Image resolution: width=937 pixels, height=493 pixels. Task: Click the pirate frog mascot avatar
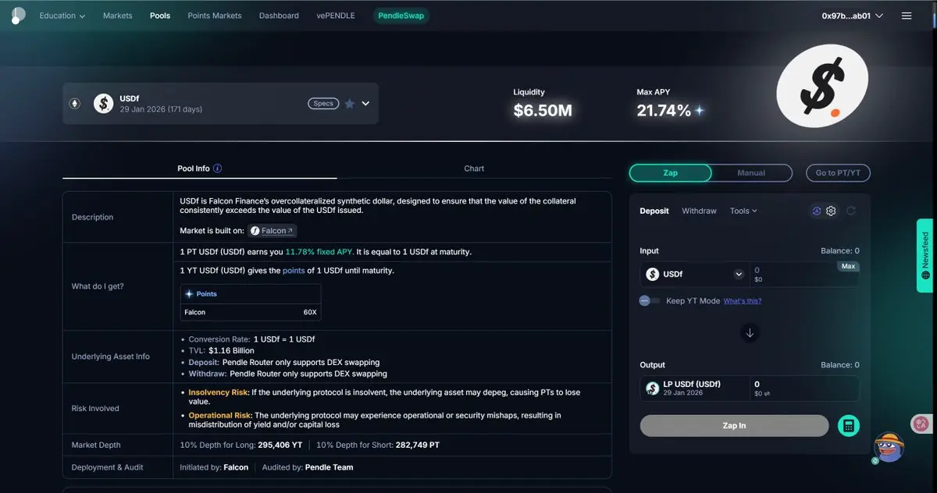(889, 448)
